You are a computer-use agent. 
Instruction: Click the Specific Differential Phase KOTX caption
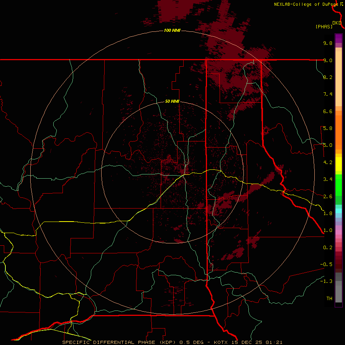[172, 342]
